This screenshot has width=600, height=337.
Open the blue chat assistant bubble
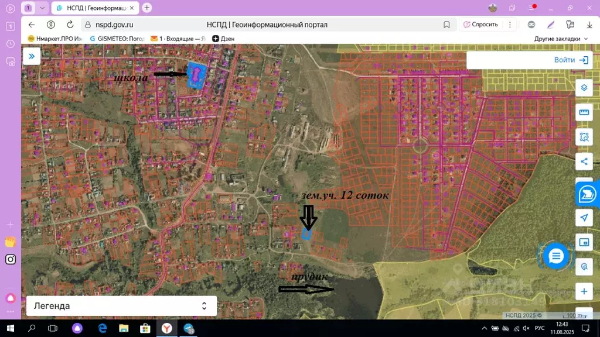(x=555, y=256)
